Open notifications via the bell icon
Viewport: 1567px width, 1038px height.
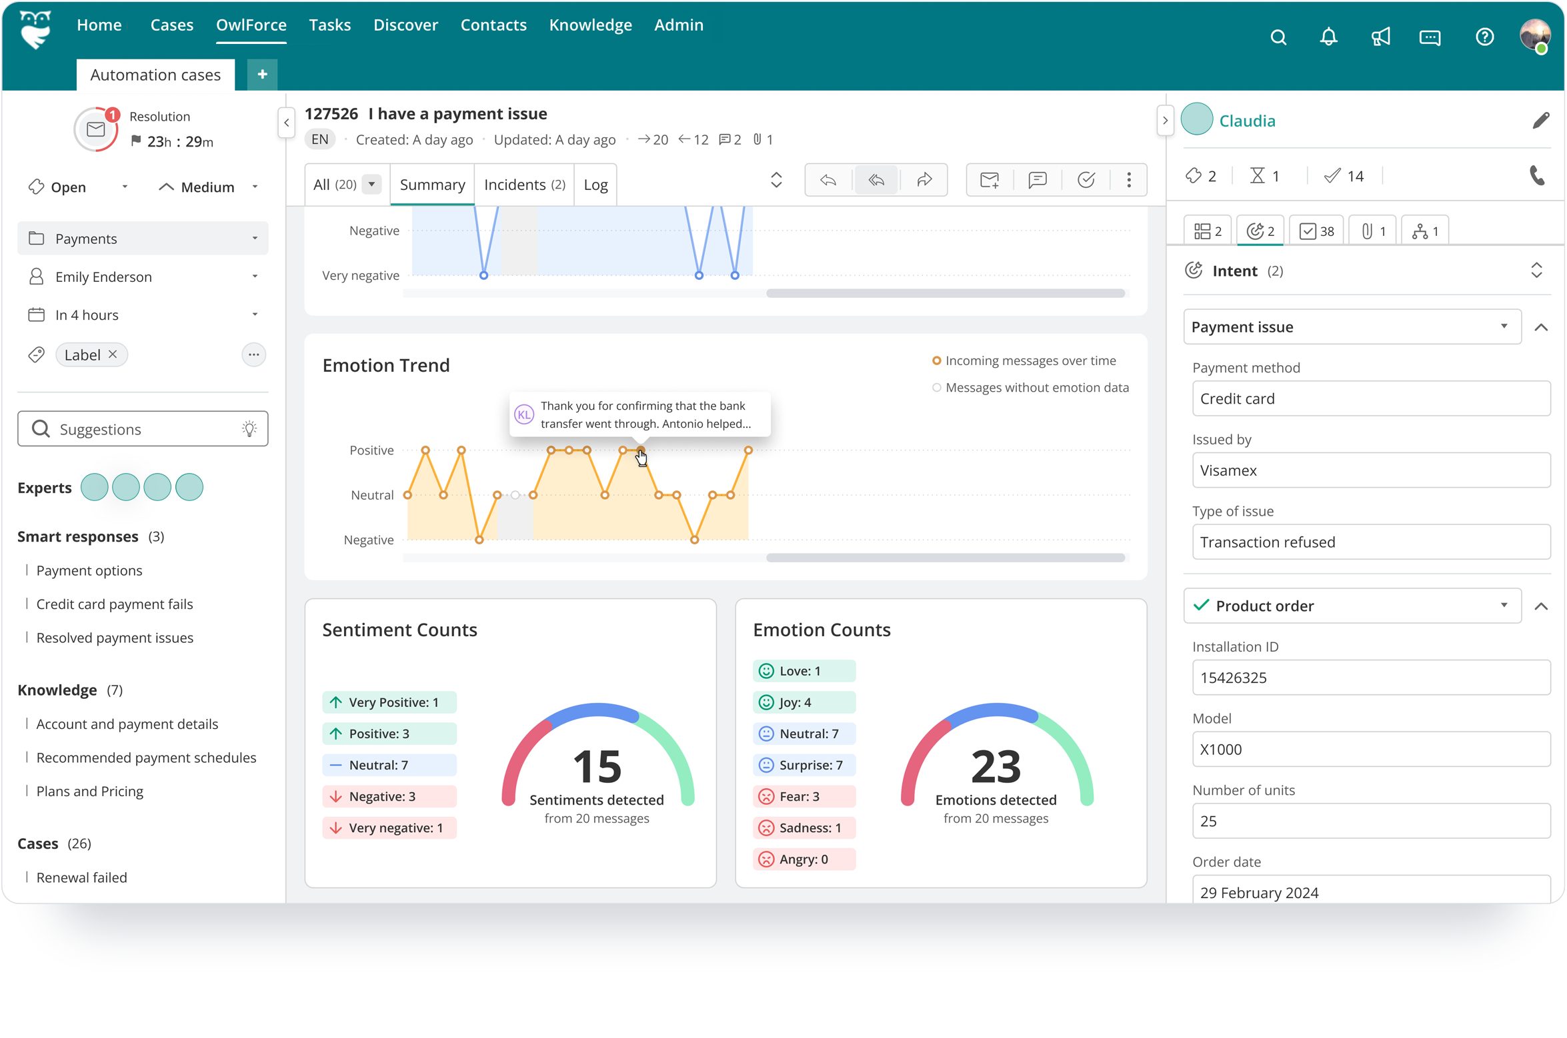(x=1328, y=37)
